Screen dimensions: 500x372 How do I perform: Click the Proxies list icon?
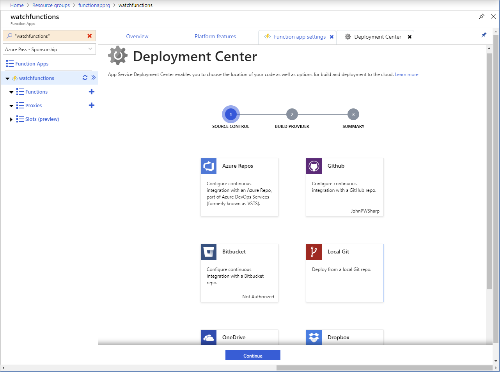click(20, 105)
